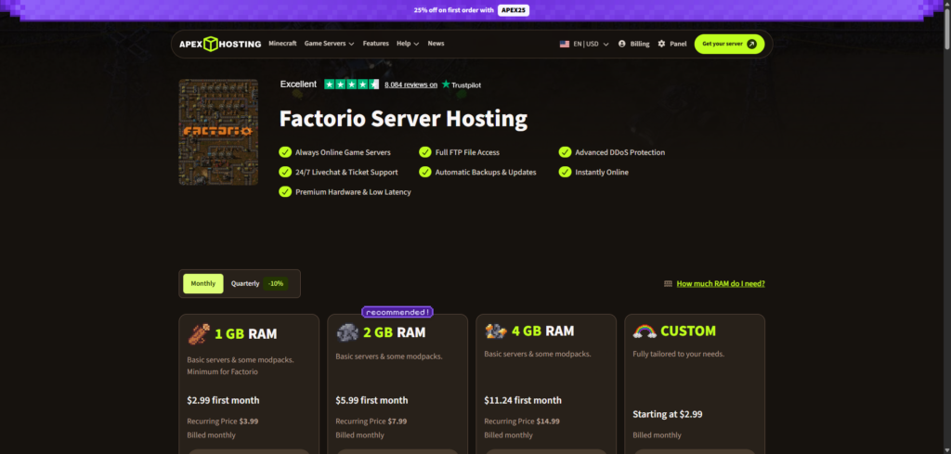Viewport: 951px width, 454px height.
Task: Click the -10% quarterly discount badge
Action: (x=275, y=284)
